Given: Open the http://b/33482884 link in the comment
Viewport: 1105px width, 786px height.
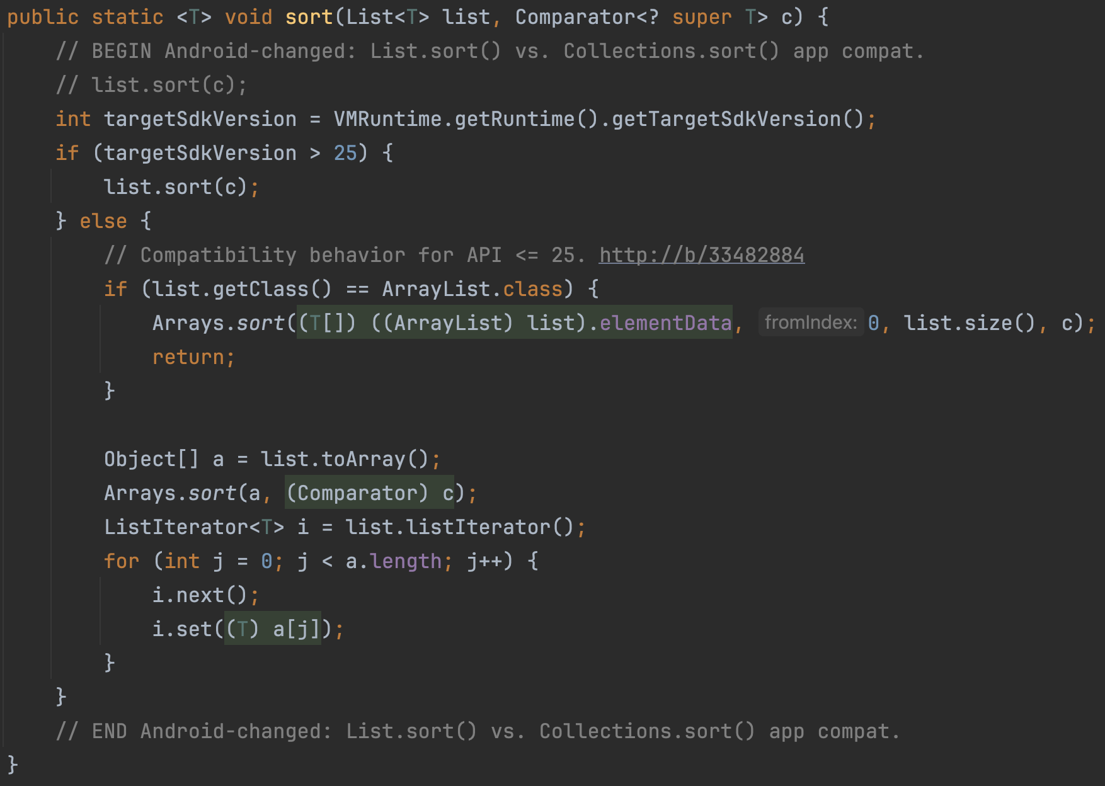Looking at the screenshot, I should [701, 255].
